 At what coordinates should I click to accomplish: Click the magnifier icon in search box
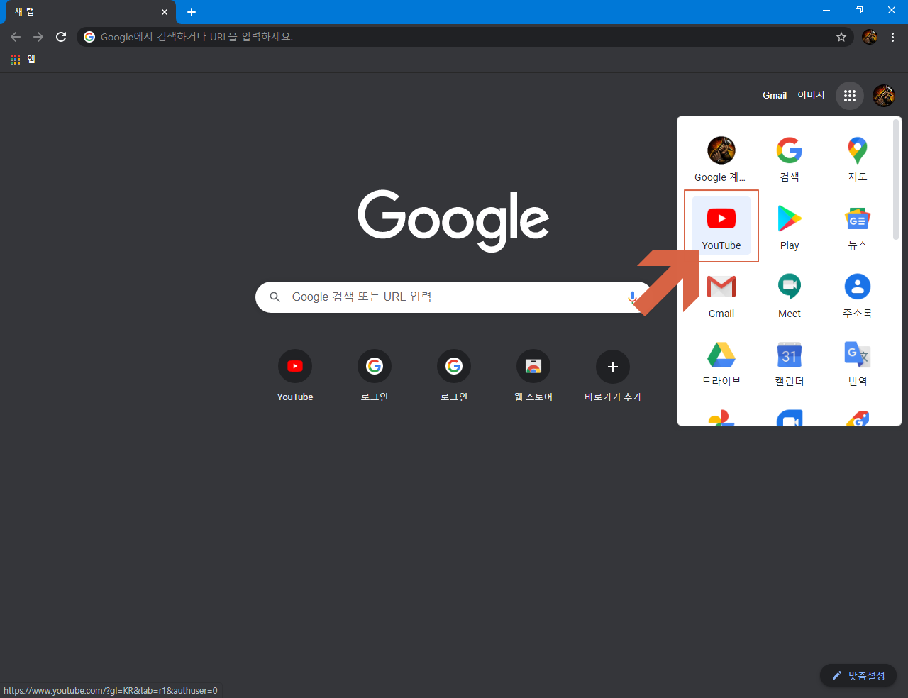pos(275,297)
